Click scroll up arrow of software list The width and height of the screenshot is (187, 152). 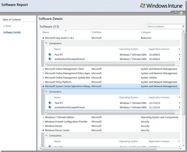184,31
